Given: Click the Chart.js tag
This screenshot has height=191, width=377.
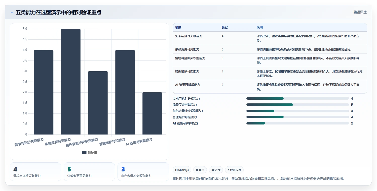Looking at the screenshot, I should [x=182, y=170].
